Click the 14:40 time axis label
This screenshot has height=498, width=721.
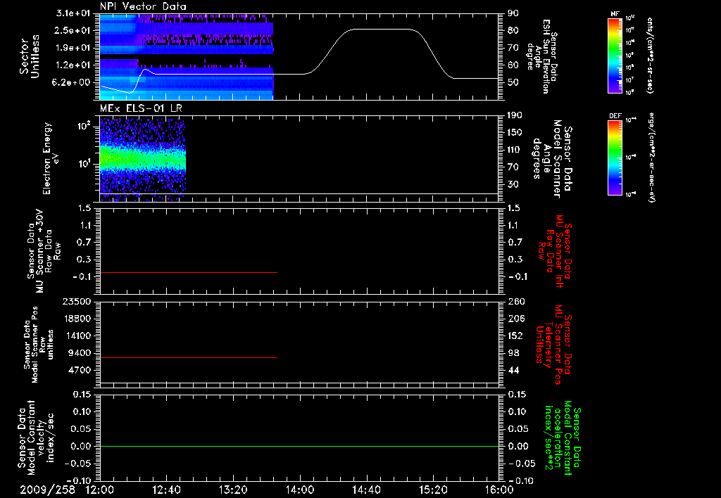click(x=366, y=490)
